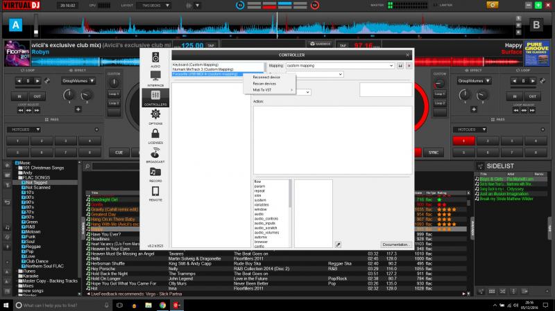Open Chrome from the Windows taskbar
Image resolution: width=555 pixels, height=311 pixels.
[162, 305]
